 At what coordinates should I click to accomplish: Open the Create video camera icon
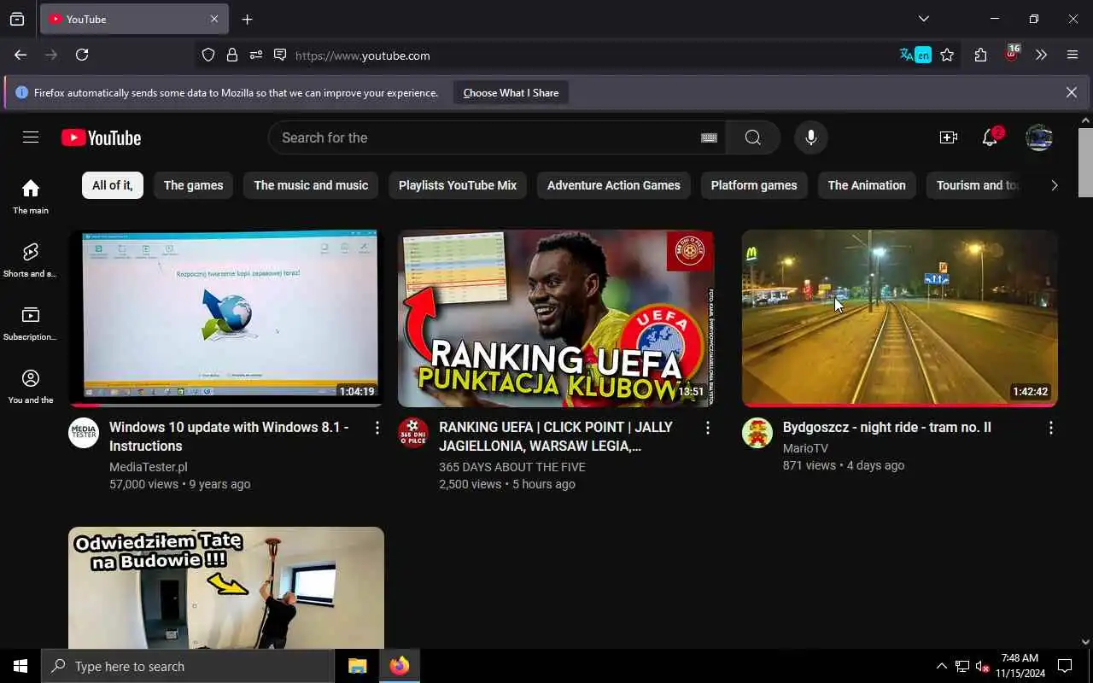[x=948, y=137]
